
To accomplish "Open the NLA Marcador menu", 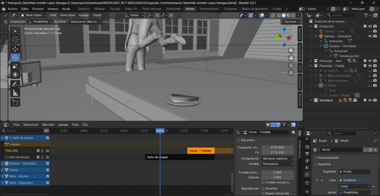I will pyautogui.click(x=49, y=125).
